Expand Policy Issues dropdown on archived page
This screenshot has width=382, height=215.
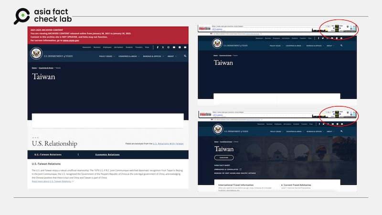coord(109,56)
